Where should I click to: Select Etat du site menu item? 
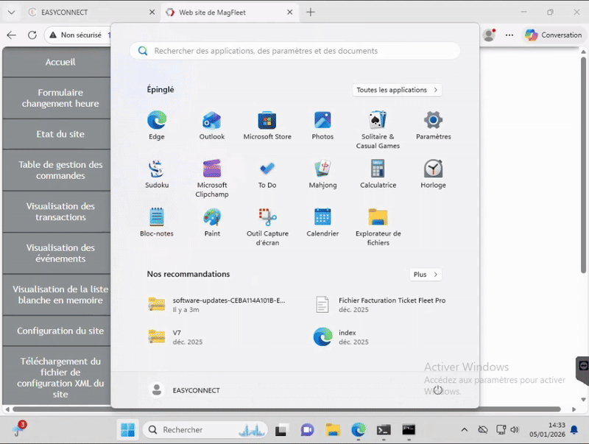coord(60,134)
